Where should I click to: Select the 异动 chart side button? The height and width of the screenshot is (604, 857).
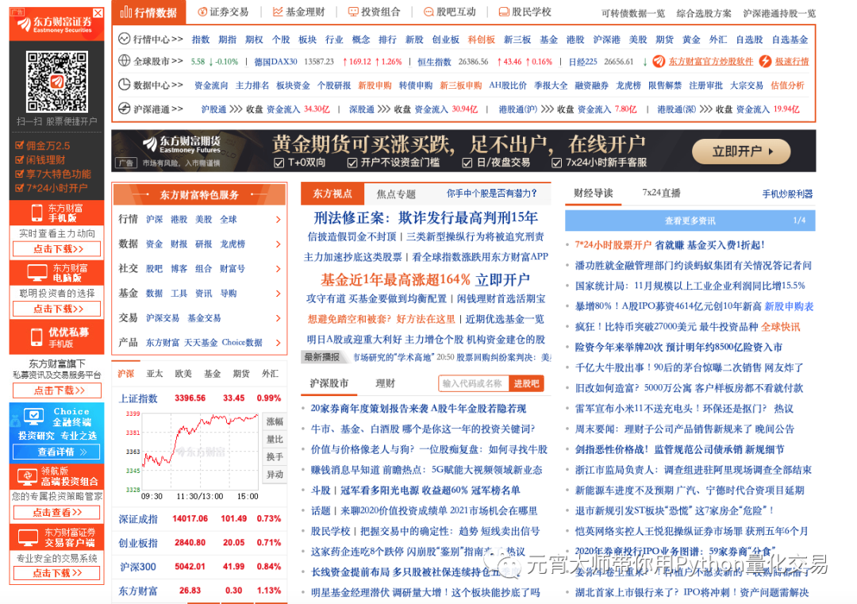tap(275, 474)
